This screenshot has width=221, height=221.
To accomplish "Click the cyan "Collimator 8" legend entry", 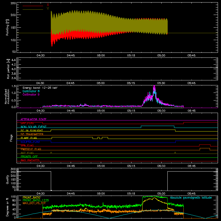I will [x=31, y=91].
